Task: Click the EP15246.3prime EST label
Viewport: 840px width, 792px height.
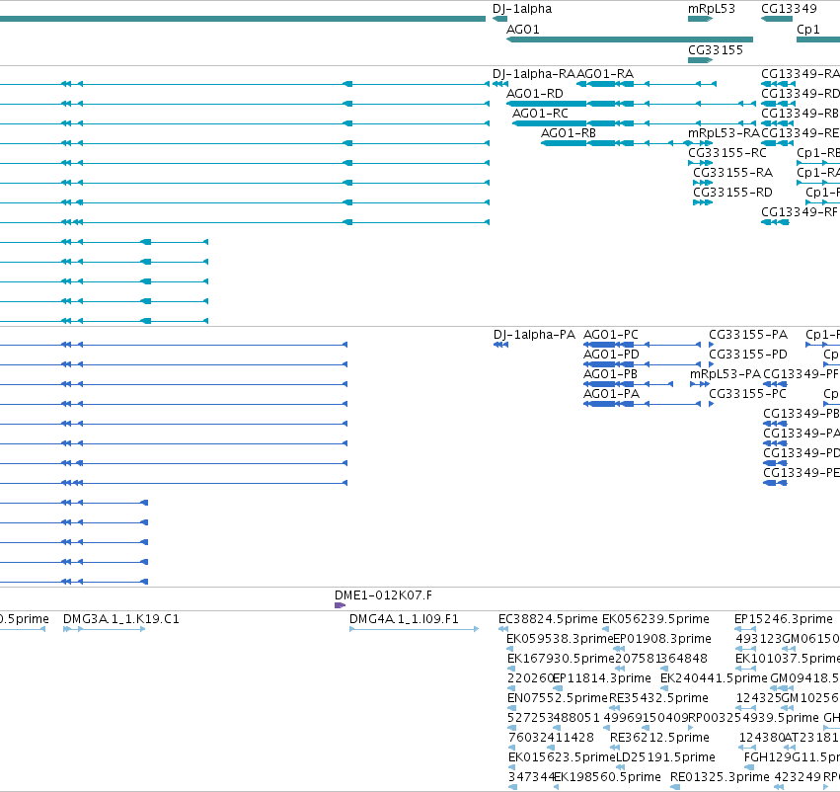Action: 783,619
